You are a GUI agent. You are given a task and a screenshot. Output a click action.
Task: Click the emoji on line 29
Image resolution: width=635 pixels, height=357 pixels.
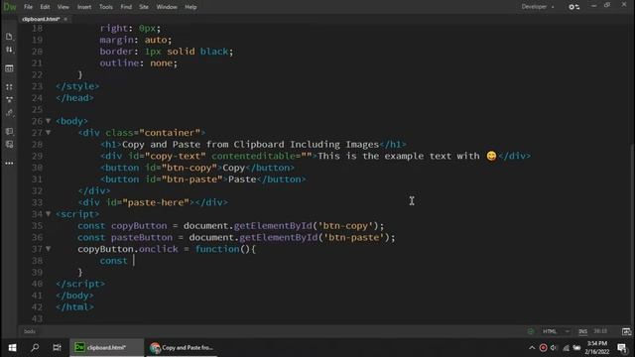pyautogui.click(x=491, y=156)
